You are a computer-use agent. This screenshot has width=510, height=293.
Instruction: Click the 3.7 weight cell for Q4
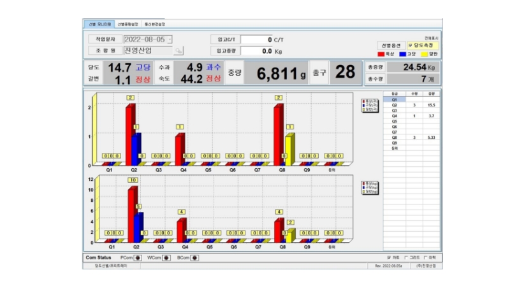(x=432, y=116)
